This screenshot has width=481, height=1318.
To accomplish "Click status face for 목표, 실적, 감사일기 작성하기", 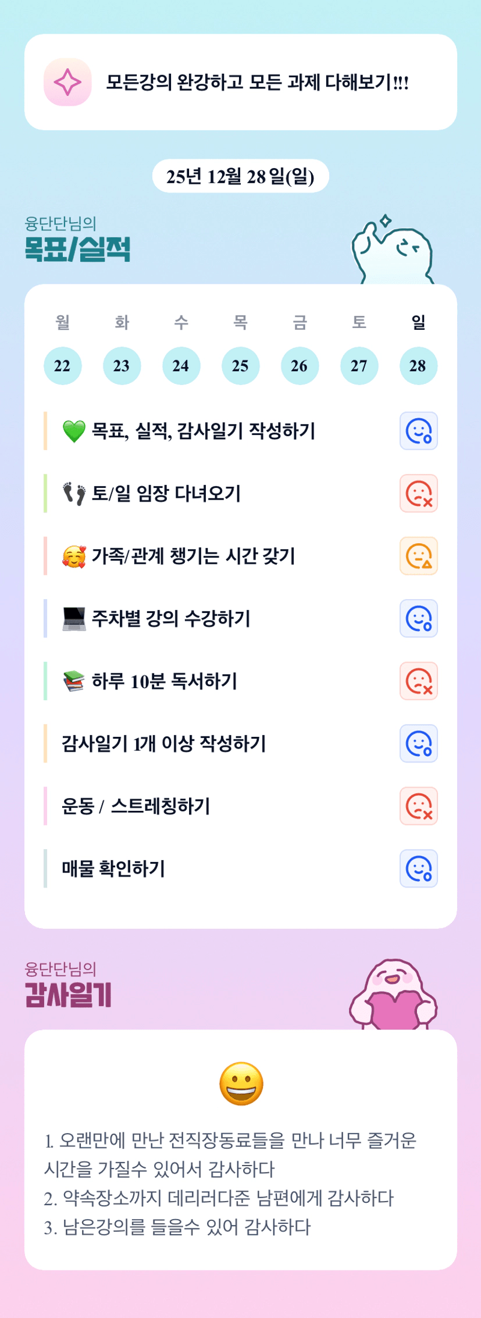I will [x=418, y=431].
